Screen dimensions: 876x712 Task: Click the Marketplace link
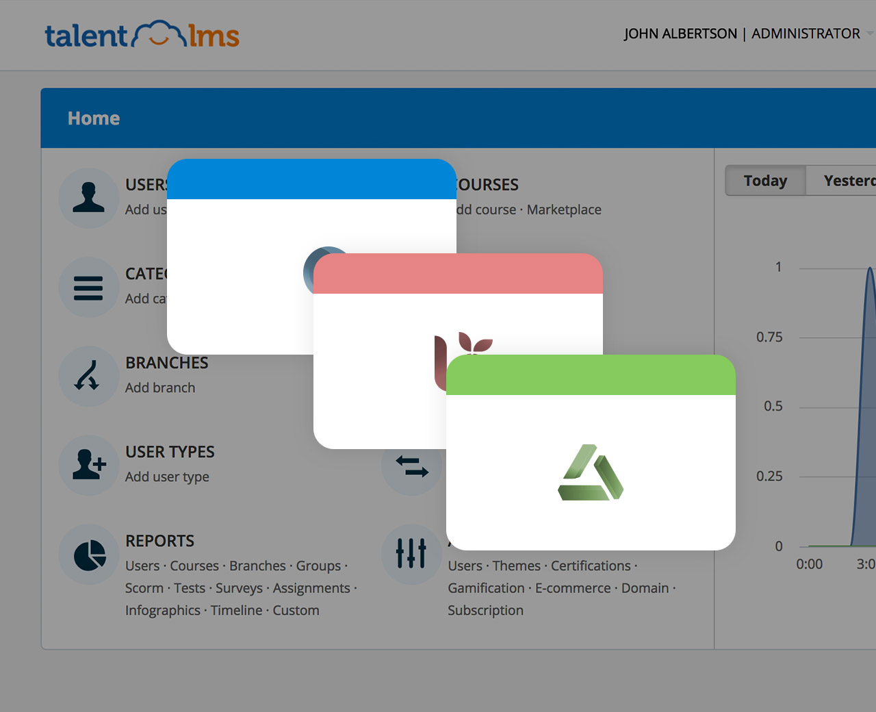(564, 209)
